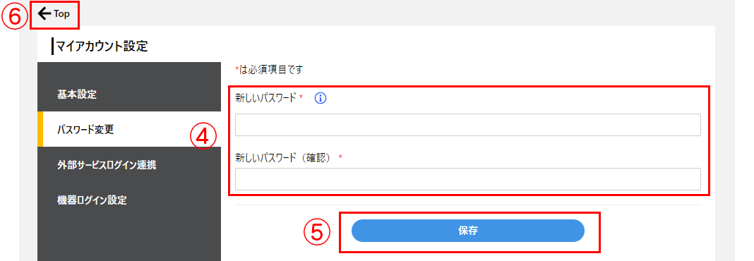Open 外部サービスログイン連携 in the sidebar
Viewport: 754px width, 261px height.
(x=129, y=165)
